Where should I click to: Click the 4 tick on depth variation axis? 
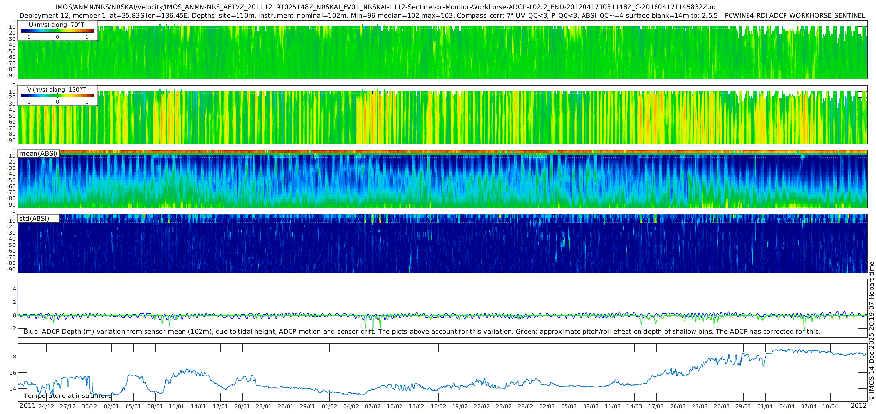(14, 289)
